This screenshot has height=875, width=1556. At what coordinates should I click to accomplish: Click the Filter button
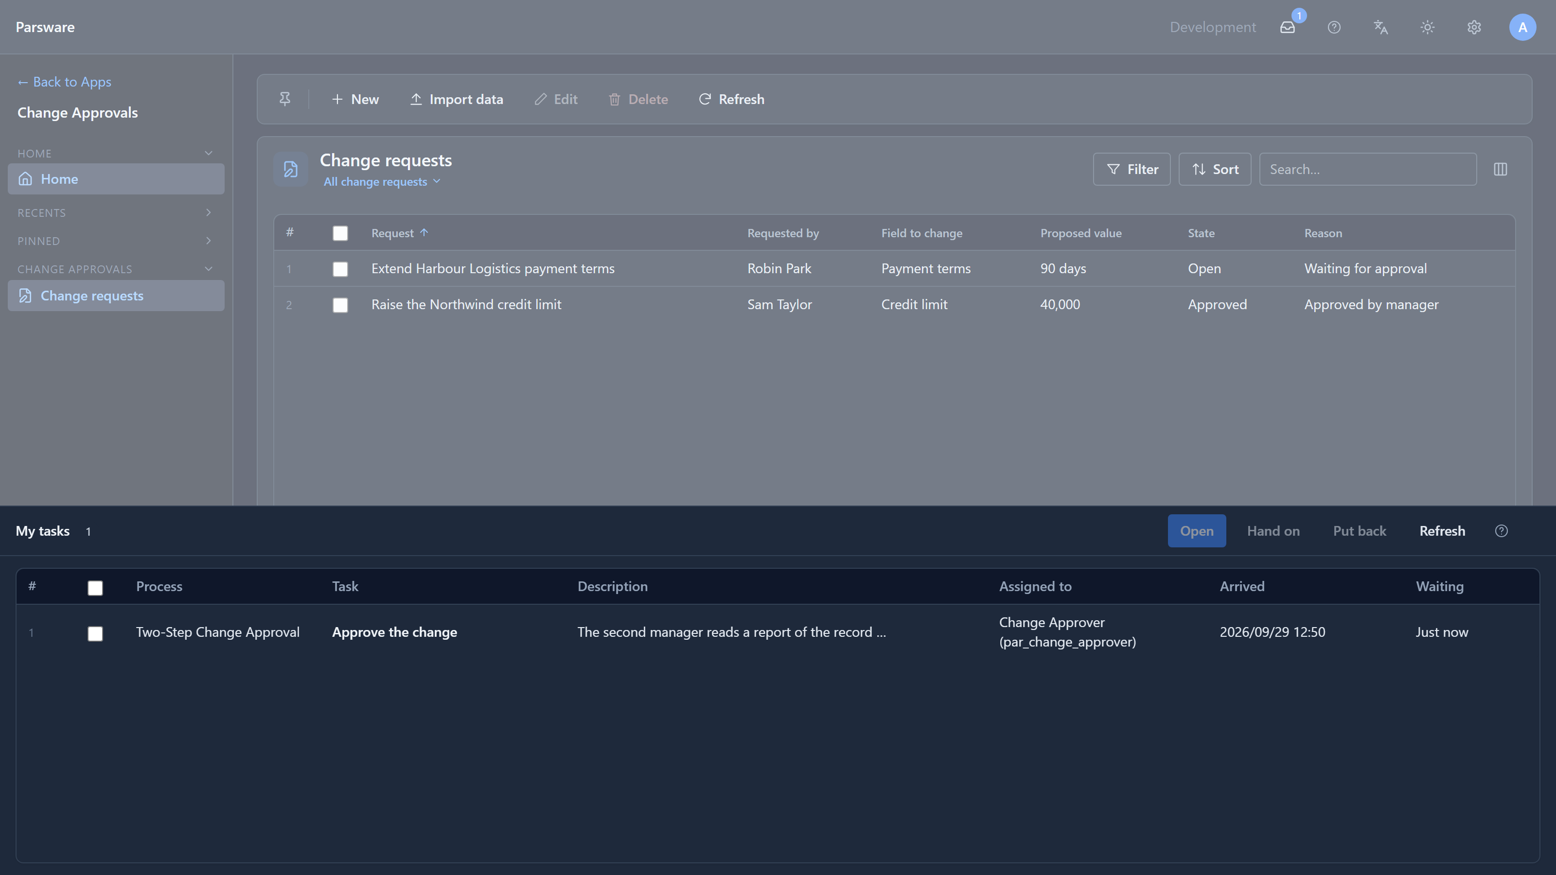[x=1132, y=169]
